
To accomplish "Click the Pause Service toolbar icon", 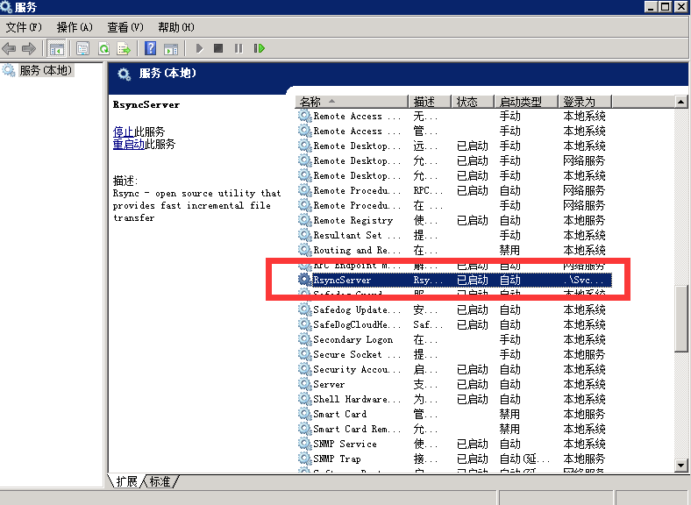I will (x=239, y=48).
